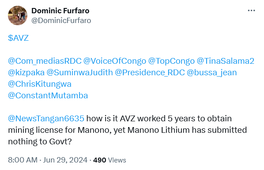Select the Jun 29, 2024 date

tap(65, 160)
